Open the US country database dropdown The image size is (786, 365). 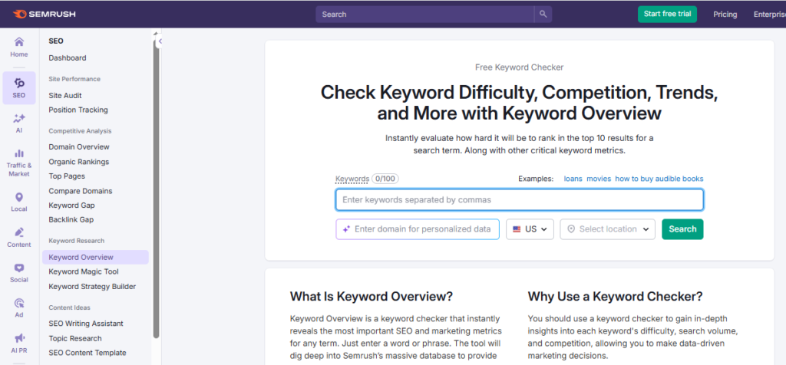click(530, 229)
